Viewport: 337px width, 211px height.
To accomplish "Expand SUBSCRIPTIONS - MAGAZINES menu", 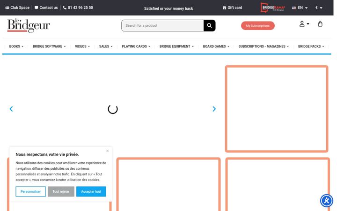I will 264,46.
